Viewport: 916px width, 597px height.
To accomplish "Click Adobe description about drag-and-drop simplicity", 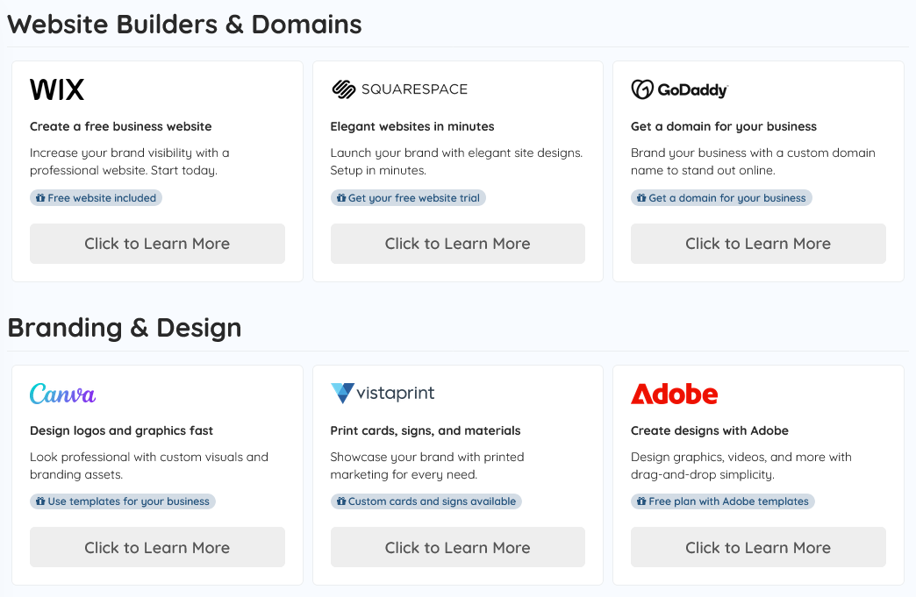I will pos(741,466).
